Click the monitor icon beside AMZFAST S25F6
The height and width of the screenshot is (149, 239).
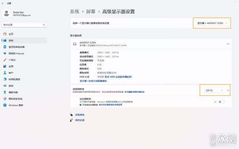(75, 44)
